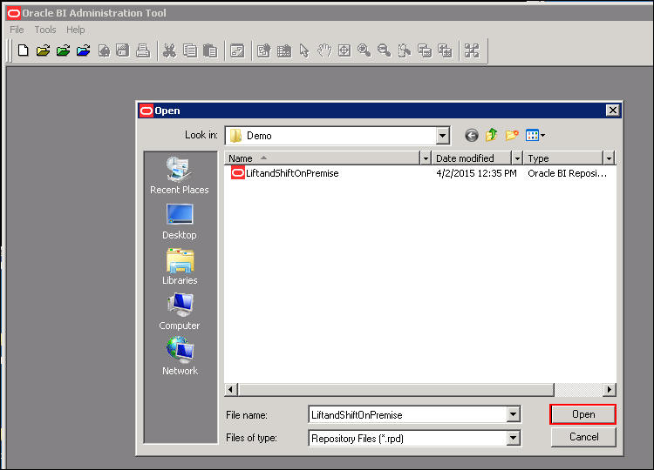Click the file list horizontal scrollbar thumb
This screenshot has height=470, width=654.
pyautogui.click(x=396, y=390)
